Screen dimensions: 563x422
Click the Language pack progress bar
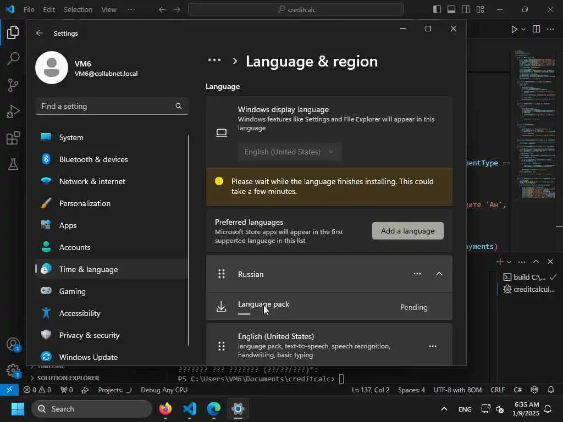pos(244,314)
